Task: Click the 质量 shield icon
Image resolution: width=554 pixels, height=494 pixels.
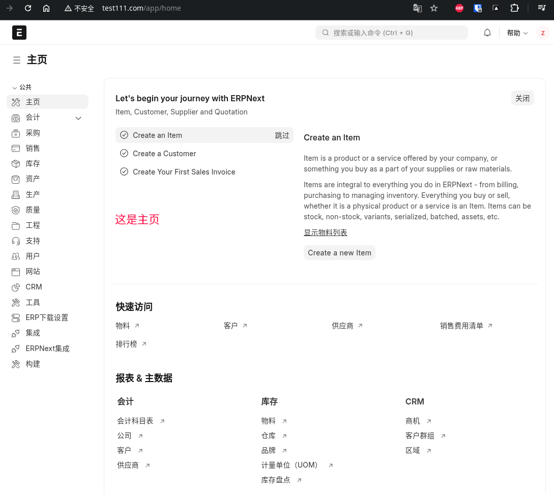Action: (x=16, y=210)
